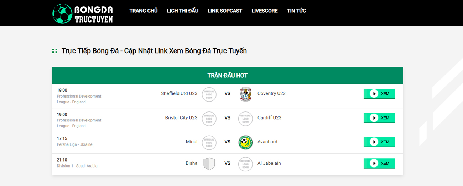
Task: Open the Tin Tức news section
Action: point(296,11)
